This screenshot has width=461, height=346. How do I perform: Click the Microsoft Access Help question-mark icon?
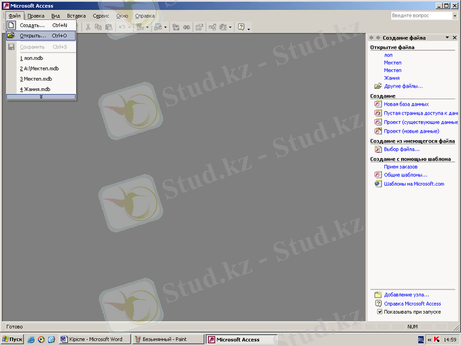tap(241, 27)
